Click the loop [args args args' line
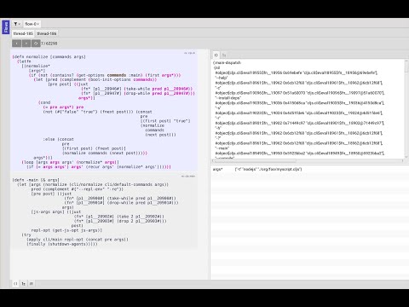Screen dimensions: 409x307 (x=70, y=162)
